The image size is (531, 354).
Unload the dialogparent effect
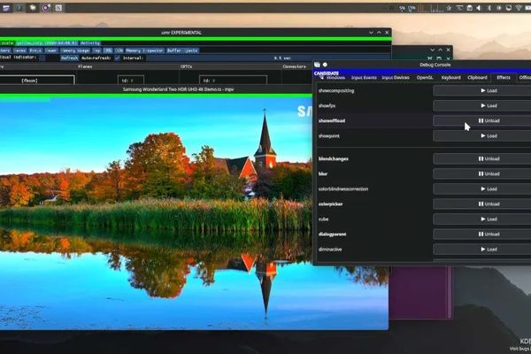click(482, 234)
